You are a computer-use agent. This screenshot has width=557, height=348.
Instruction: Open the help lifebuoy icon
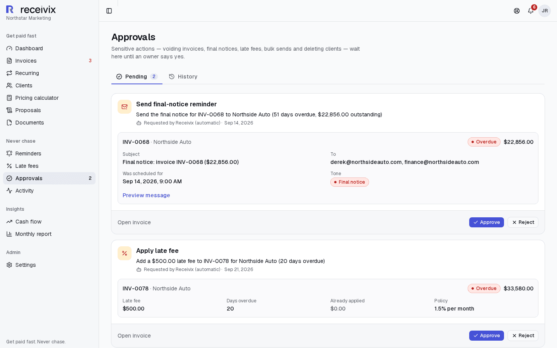tap(517, 11)
